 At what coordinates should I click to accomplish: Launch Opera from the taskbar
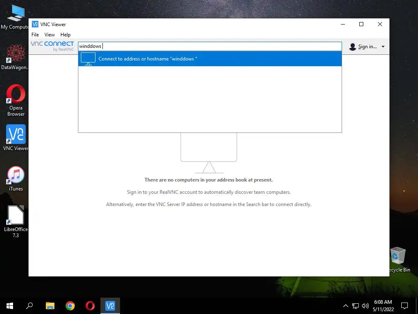[90, 306]
